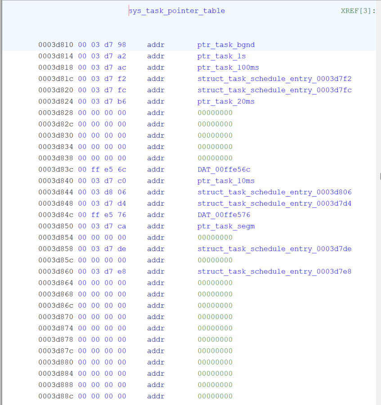Screen dimensions: 381x405
Task: Select address 0003d838
Action: click(x=56, y=158)
